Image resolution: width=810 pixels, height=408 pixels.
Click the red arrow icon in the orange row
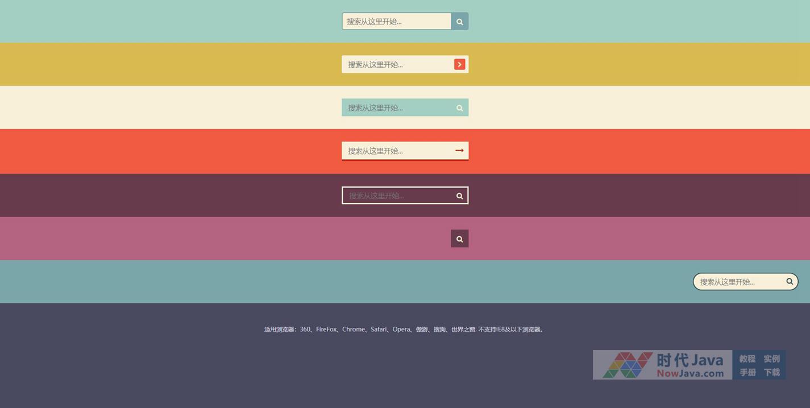coord(459,151)
